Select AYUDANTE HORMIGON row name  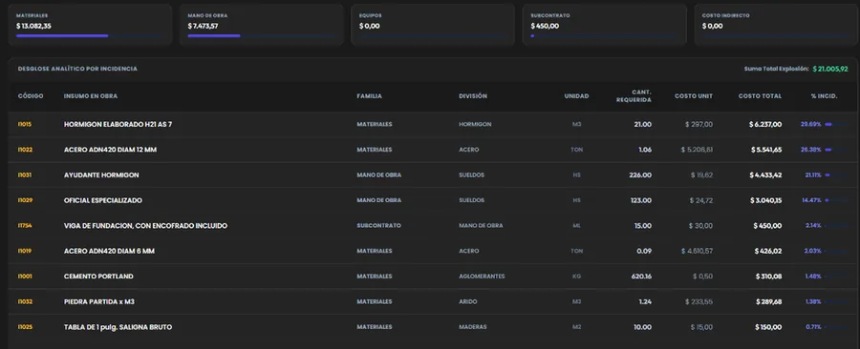tap(101, 175)
